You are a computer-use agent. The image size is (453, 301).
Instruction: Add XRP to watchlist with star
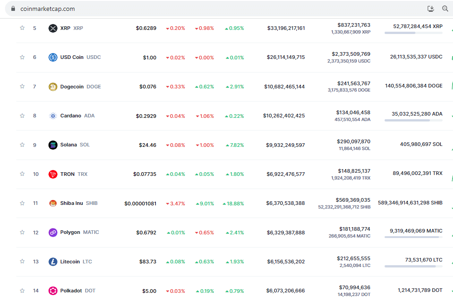[x=22, y=28]
